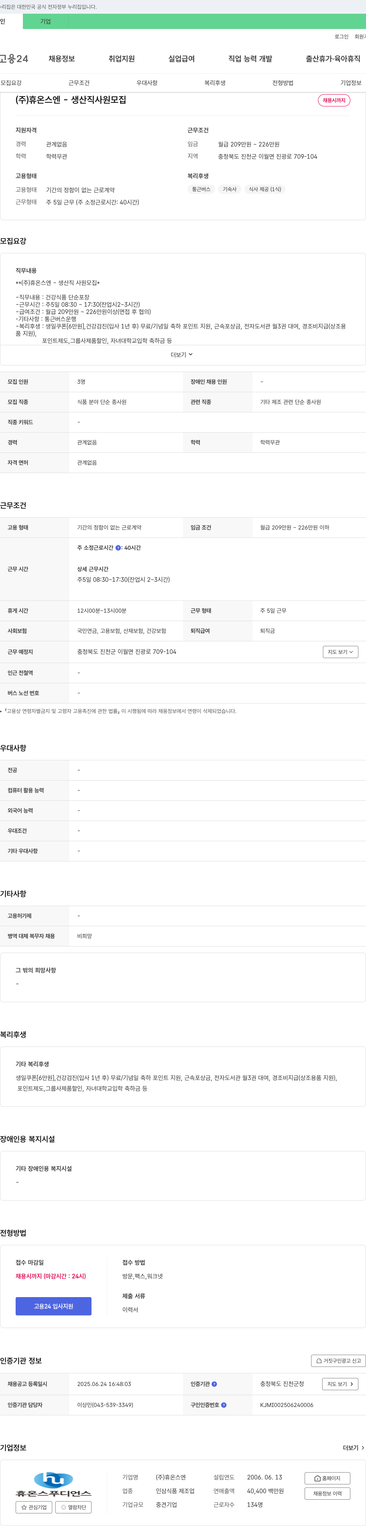
Task: Click the address 충청북도 진천군 이월면 진광로 709-104 in summary
Action: pos(268,156)
